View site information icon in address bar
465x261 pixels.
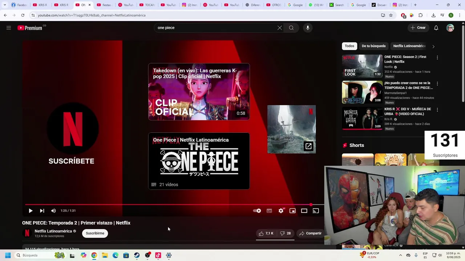pyautogui.click(x=33, y=15)
